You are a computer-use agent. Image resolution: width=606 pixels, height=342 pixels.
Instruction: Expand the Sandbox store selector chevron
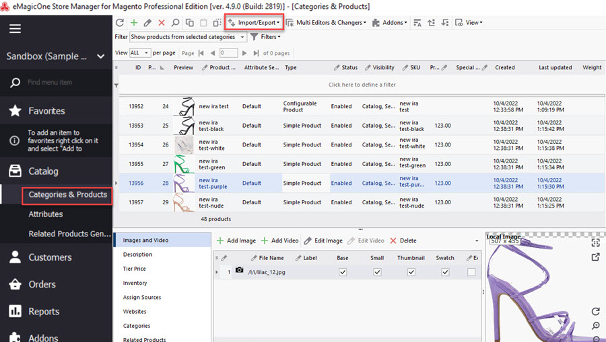[100, 56]
